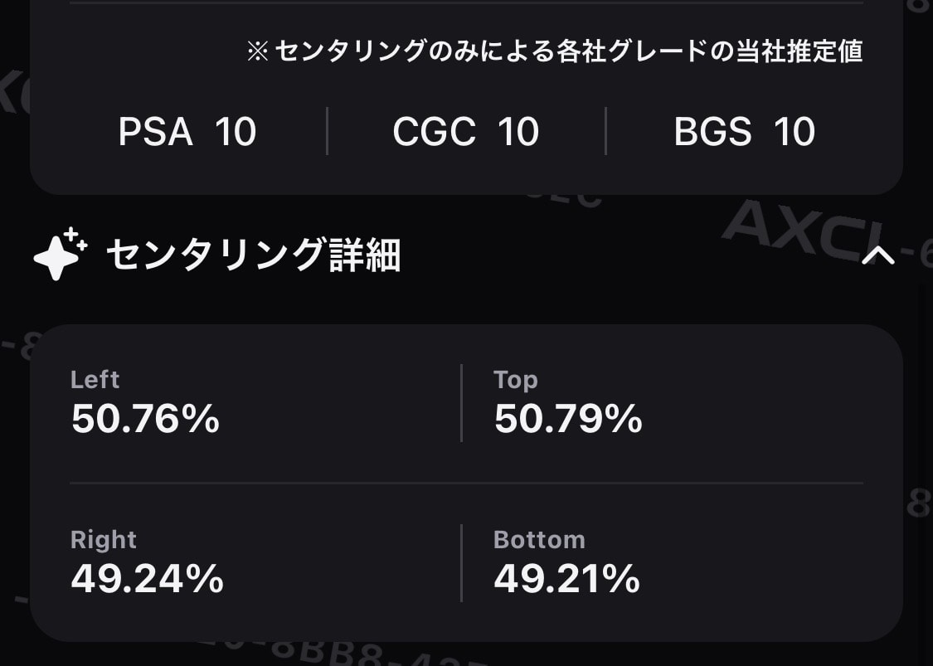Viewport: 933px width, 666px height.
Task: Click the Top 50.79% value
Action: coord(568,419)
